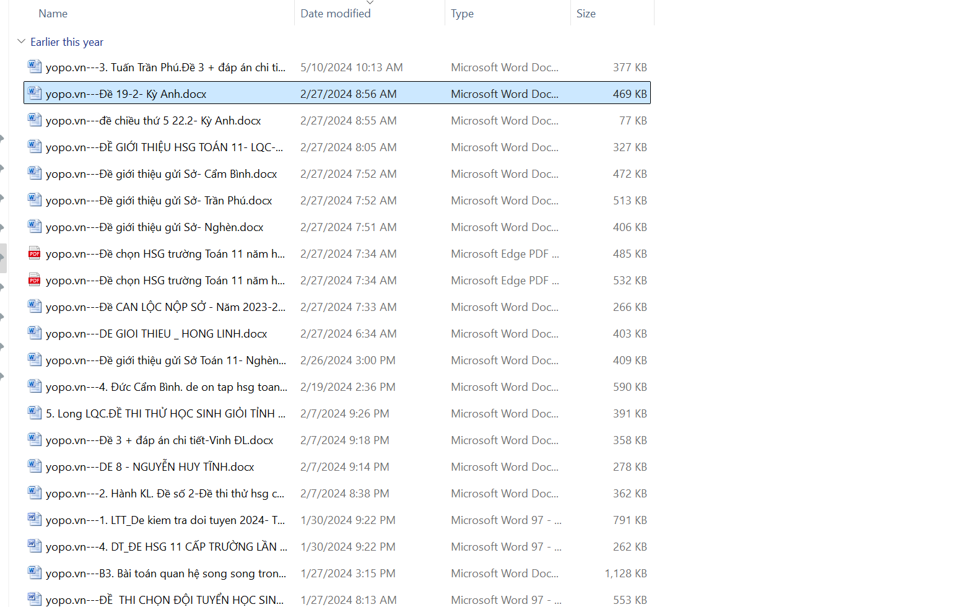Click Word icon of Tuấn Trần Phú.Đề 3 file
The image size is (971, 607).
click(x=35, y=66)
